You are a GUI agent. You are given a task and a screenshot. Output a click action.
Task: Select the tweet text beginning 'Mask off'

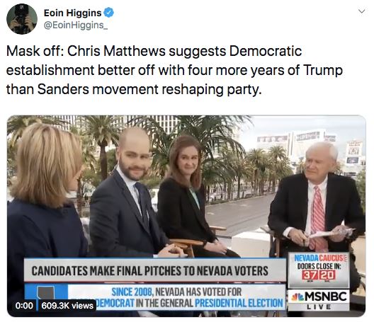(174, 70)
